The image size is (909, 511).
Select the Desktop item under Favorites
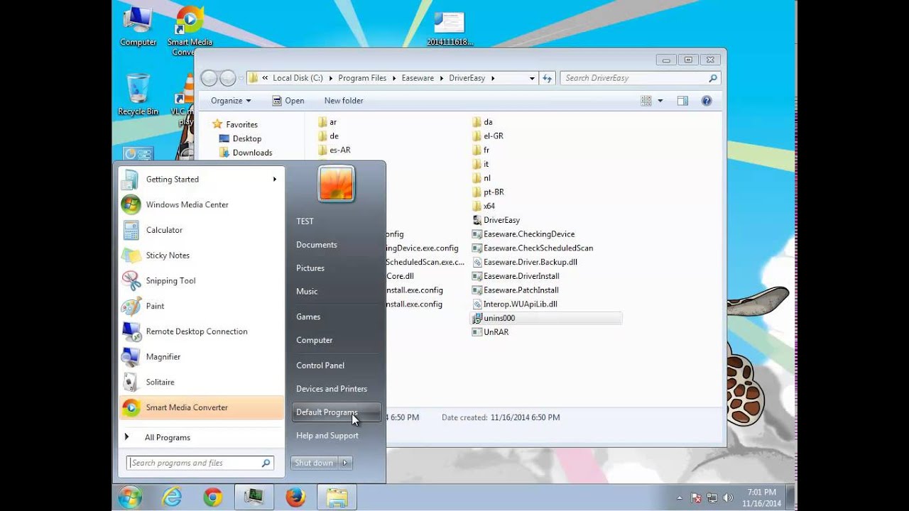[246, 138]
